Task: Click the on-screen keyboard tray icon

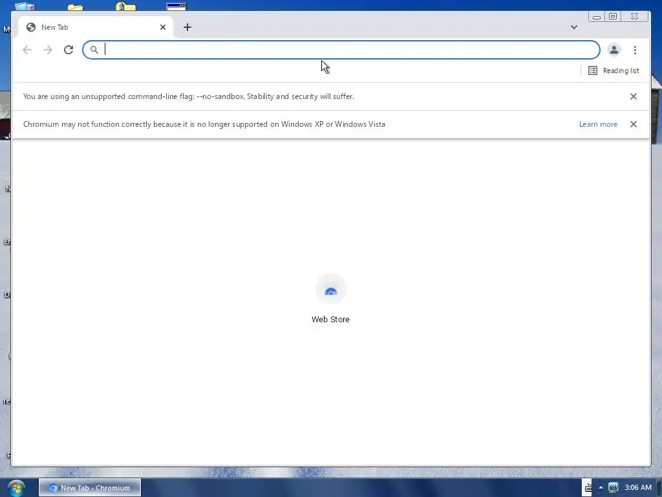Action: pos(588,488)
